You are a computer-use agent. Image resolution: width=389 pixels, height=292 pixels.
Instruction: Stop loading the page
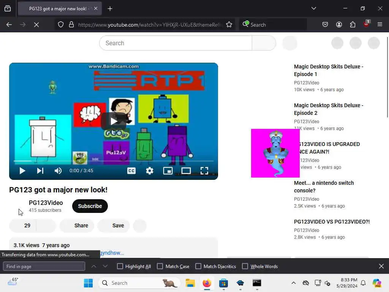[36, 25]
